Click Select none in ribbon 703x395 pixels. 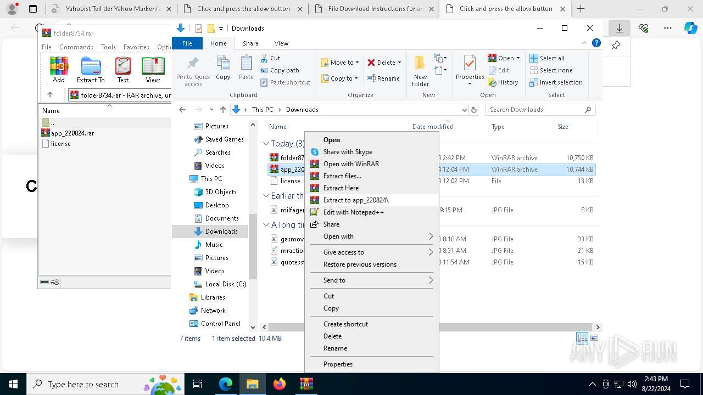(551, 70)
